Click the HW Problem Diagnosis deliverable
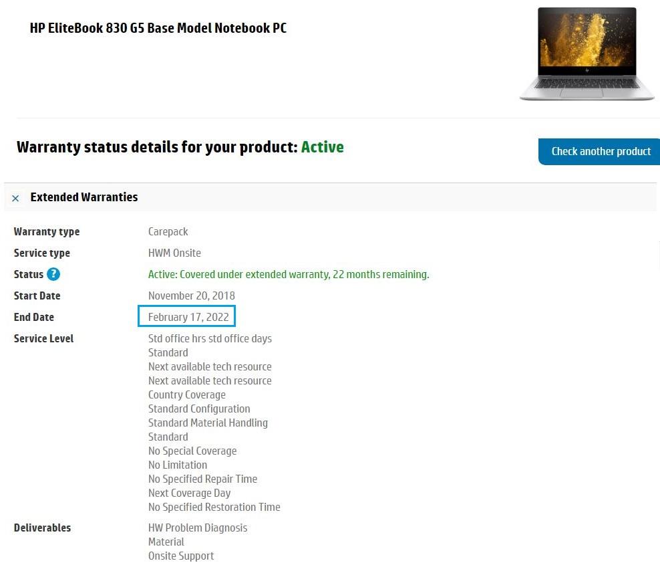This screenshot has height=571, width=660. click(x=198, y=528)
